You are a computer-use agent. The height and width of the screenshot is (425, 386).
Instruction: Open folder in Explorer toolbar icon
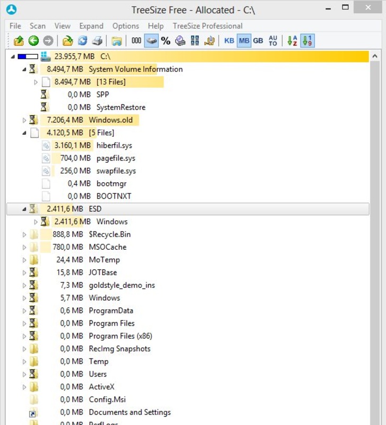pos(117,41)
